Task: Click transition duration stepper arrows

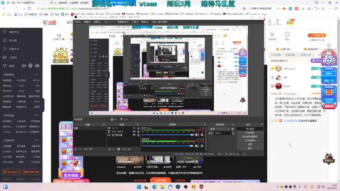Action: (x=233, y=133)
